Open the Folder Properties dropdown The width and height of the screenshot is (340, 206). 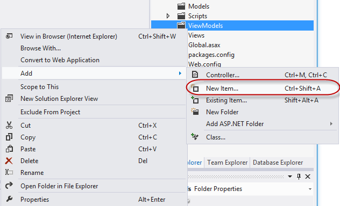pyautogui.click(x=310, y=189)
